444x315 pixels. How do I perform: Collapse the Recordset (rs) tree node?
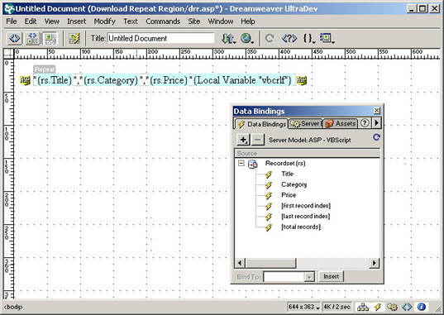[x=241, y=163]
